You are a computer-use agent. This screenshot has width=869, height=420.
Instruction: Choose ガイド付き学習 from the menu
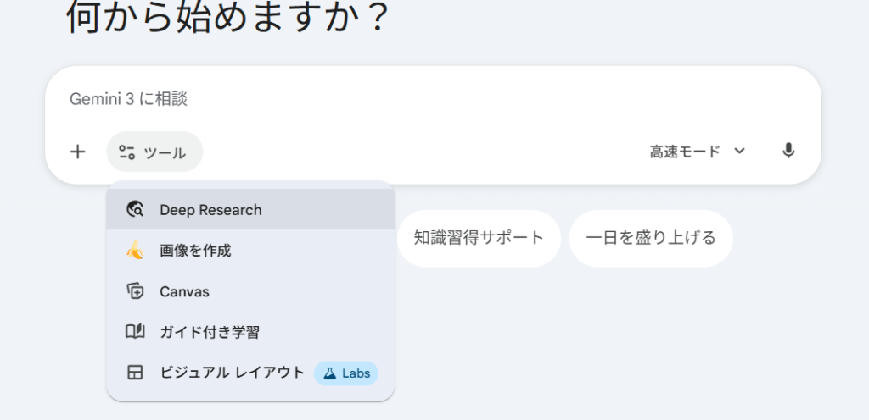tap(210, 332)
